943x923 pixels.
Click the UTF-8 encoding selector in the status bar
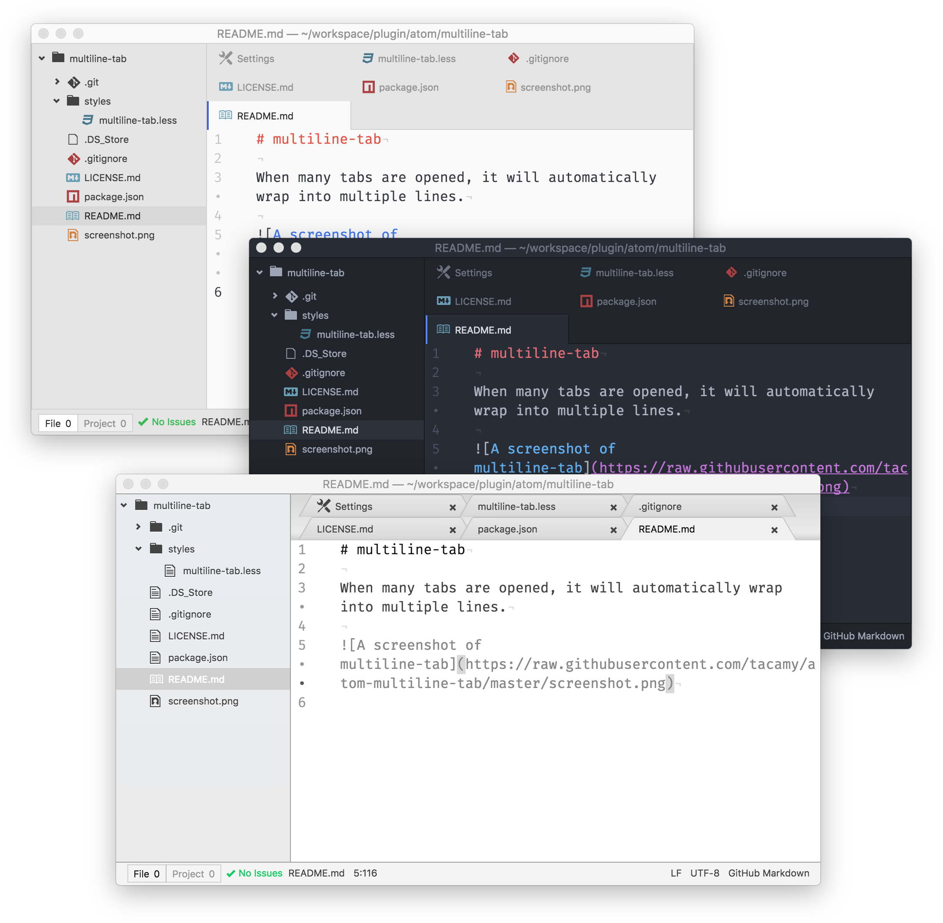(704, 873)
